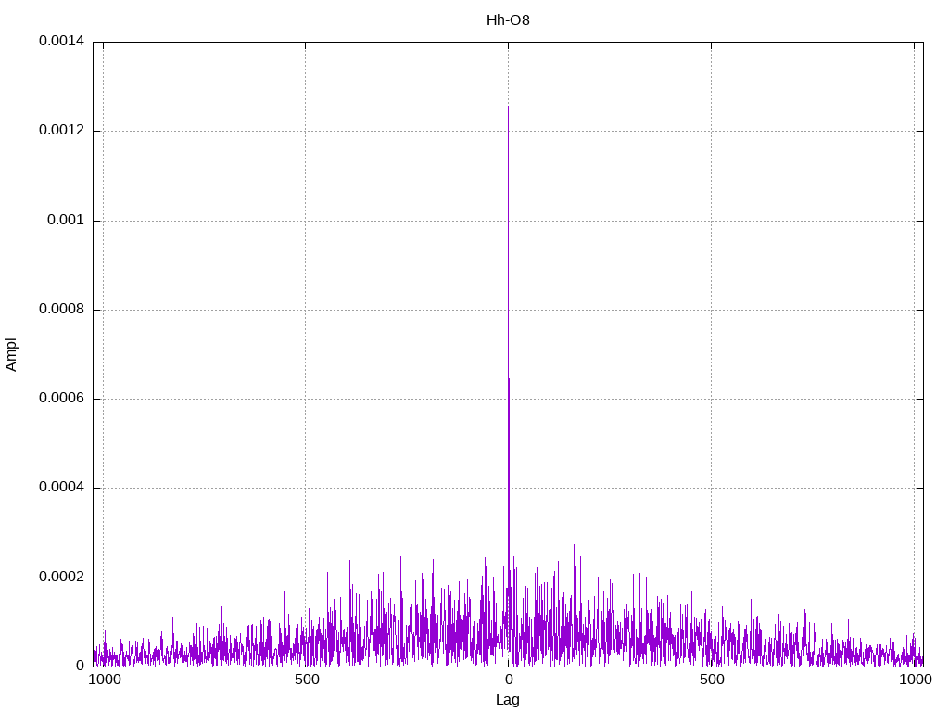949x712 pixels.
Task: Click the 0.0008 y-axis tick label
Action: point(61,310)
